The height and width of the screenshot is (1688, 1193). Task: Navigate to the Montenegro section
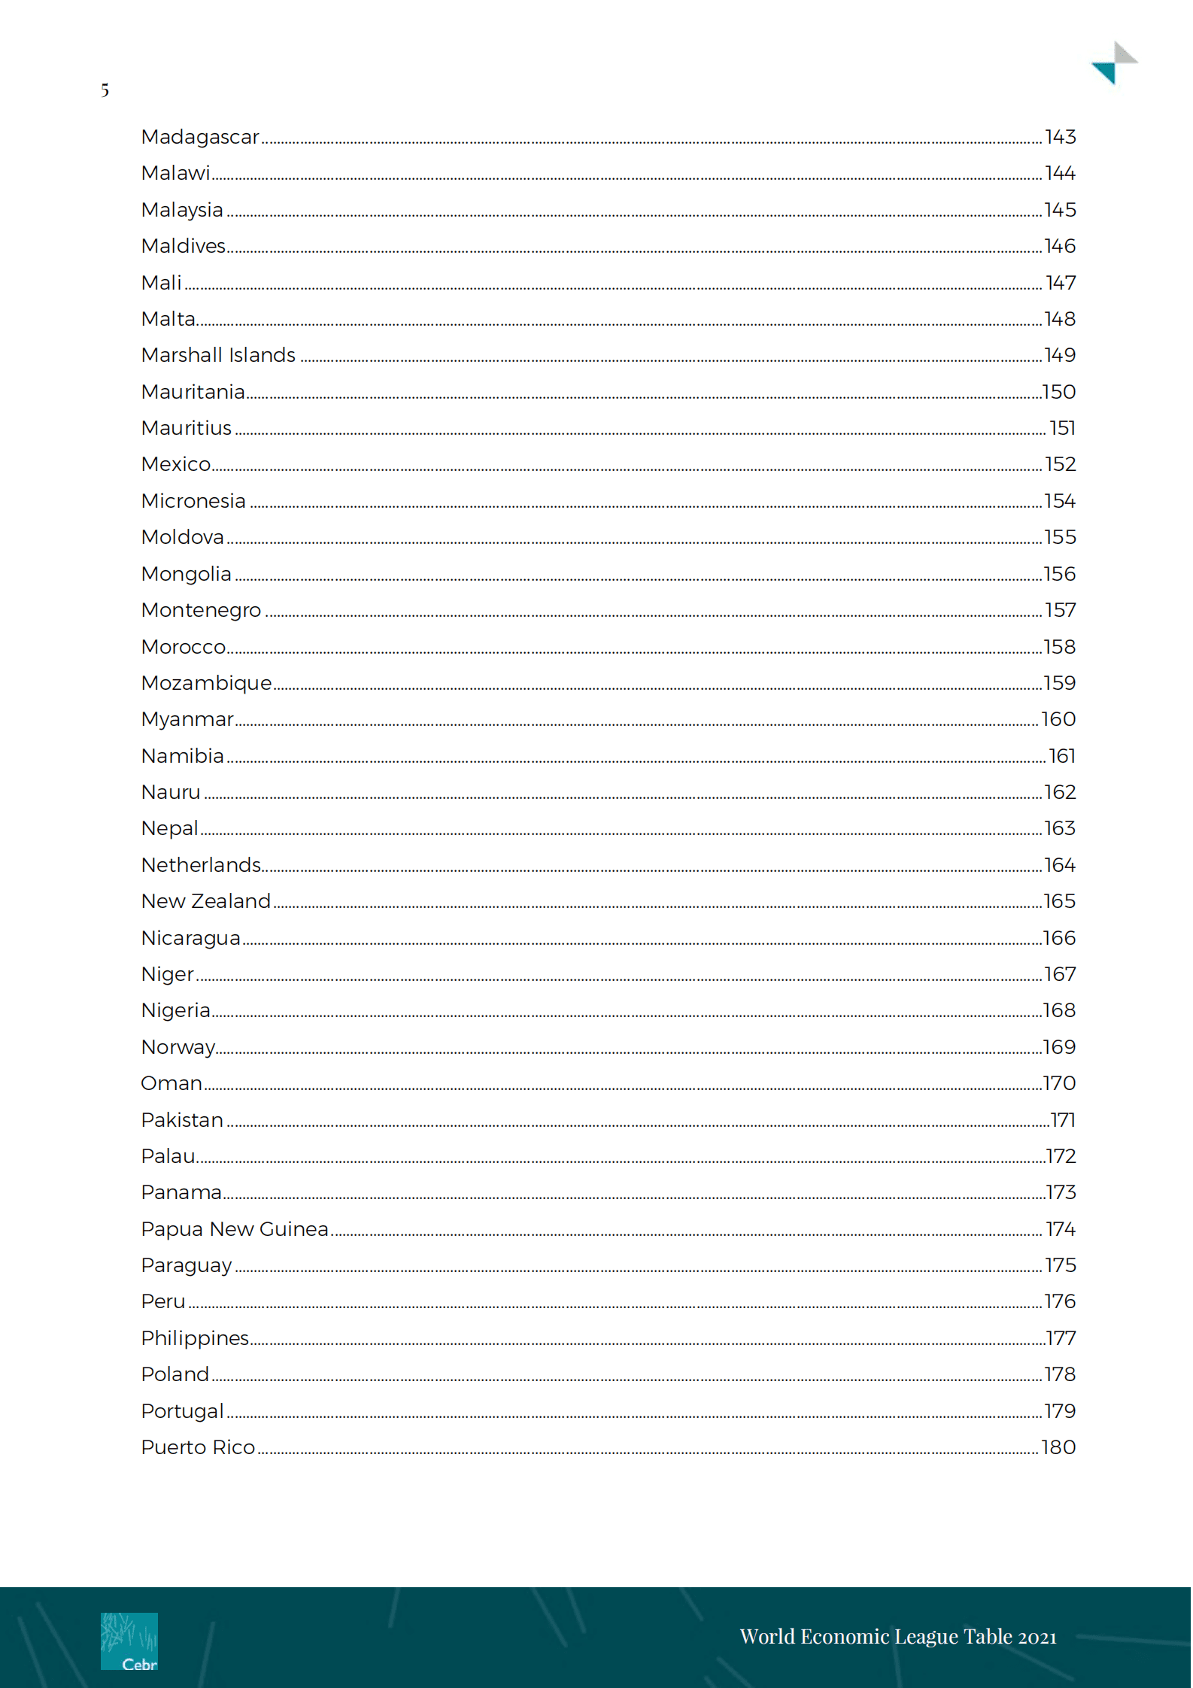201,610
